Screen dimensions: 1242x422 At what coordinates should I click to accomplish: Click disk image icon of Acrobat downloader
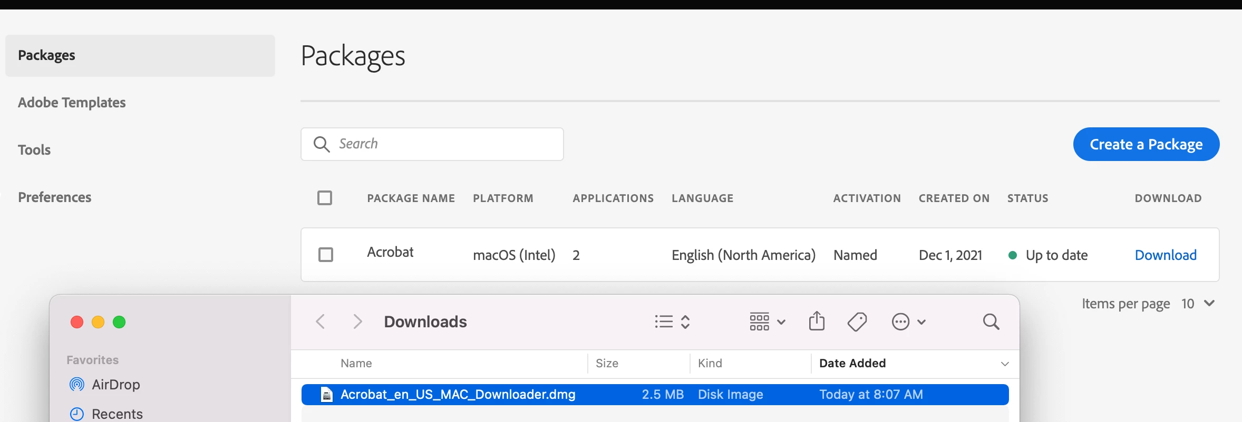(x=327, y=394)
